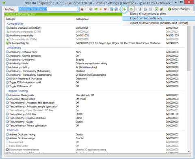Click gear icon beside Maximum pre-rendered frames

7,150
